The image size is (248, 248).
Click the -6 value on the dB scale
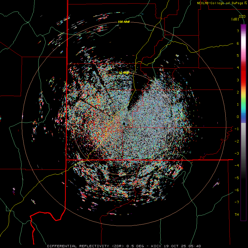click(x=237, y=190)
